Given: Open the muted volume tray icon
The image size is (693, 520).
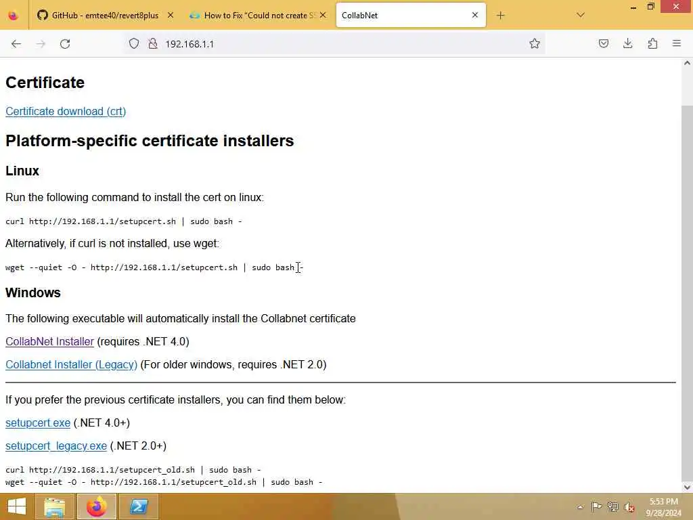Looking at the screenshot, I should (x=629, y=508).
